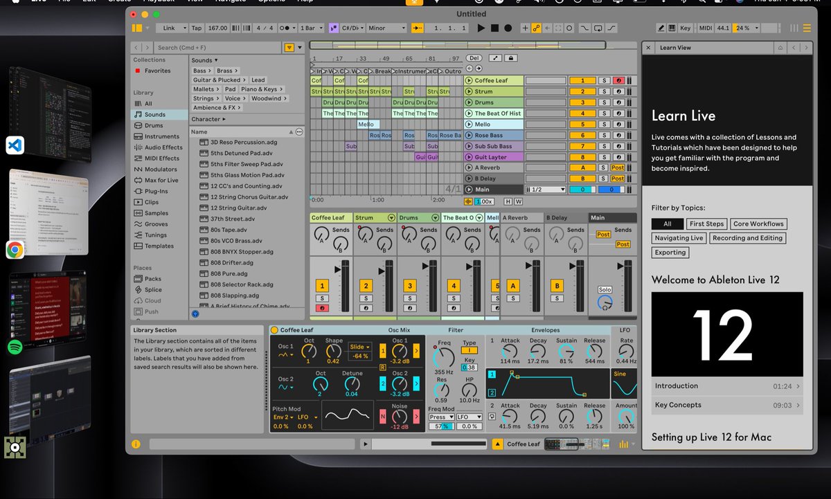Open the Osc 1 waveform dropdown
This screenshot has width=831, height=499.
pyautogui.click(x=285, y=355)
